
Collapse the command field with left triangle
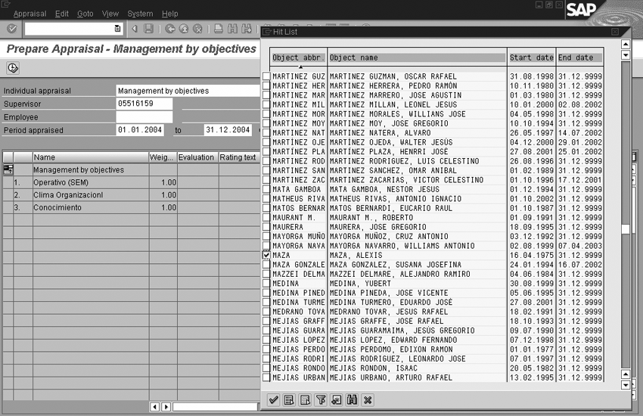pyautogui.click(x=135, y=29)
